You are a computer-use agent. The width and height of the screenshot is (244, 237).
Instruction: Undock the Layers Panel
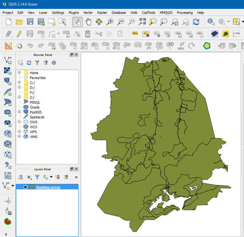tap(72, 169)
